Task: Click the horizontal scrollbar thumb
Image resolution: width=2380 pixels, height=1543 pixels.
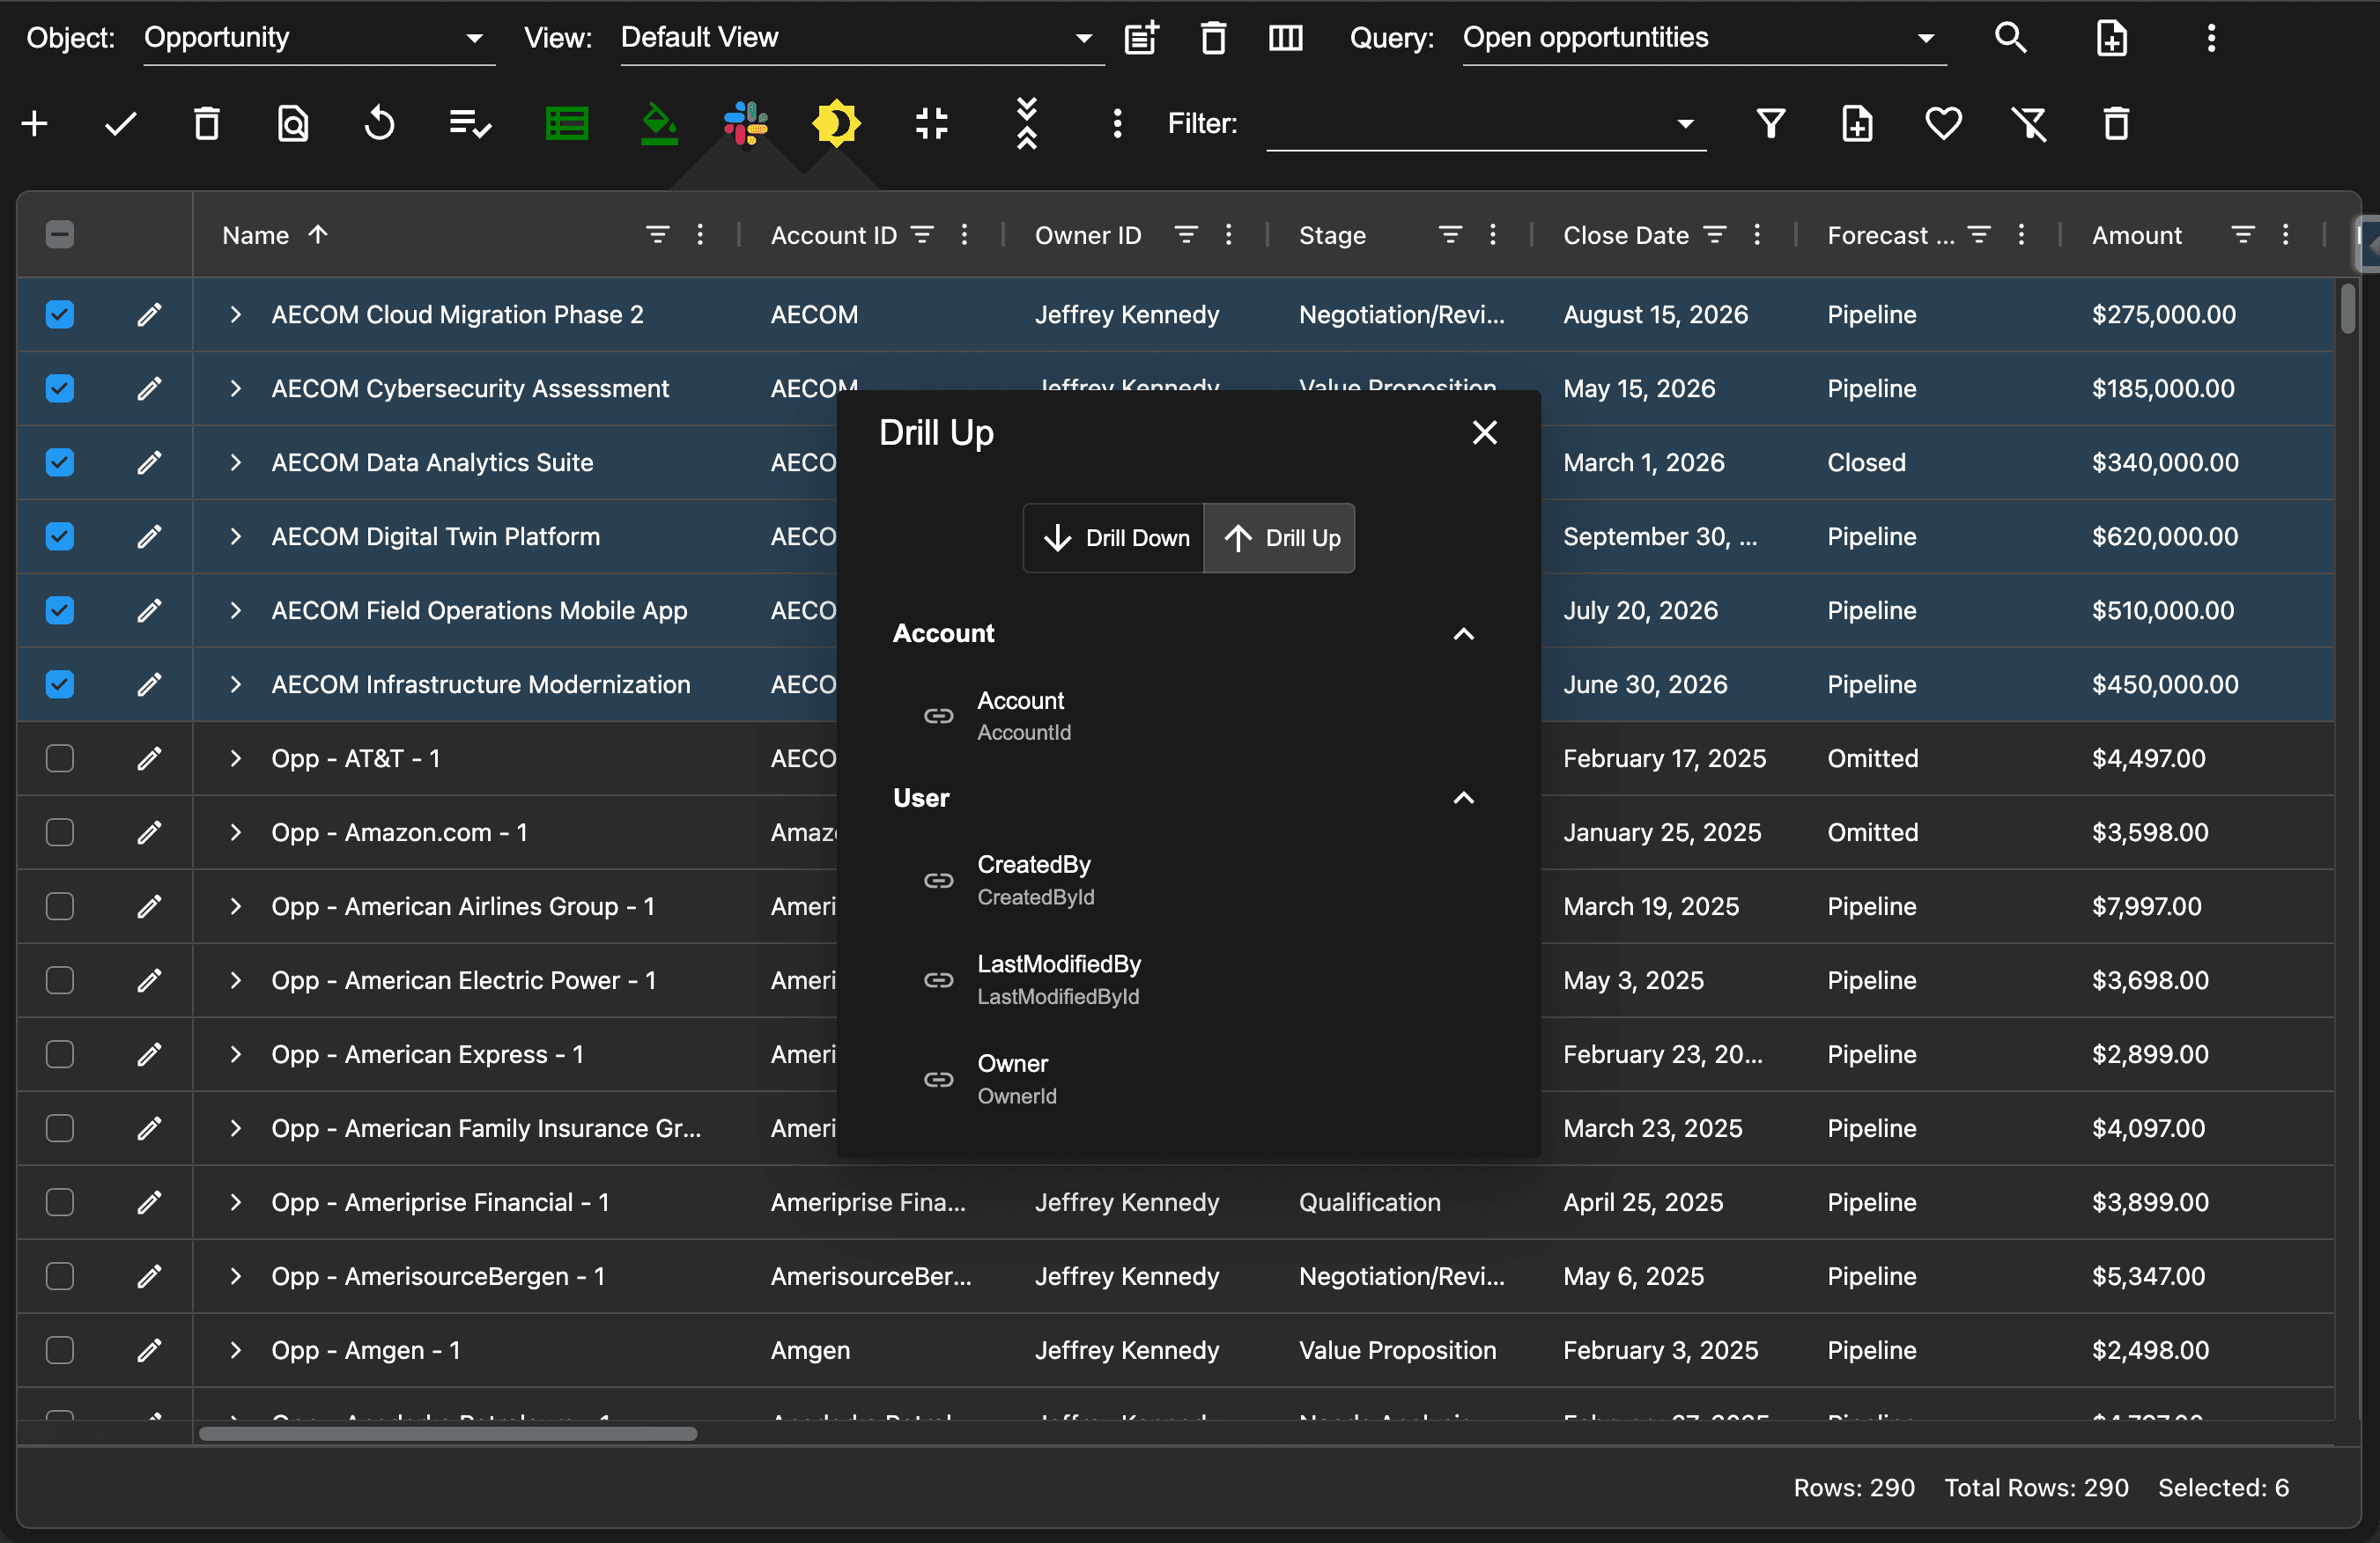Action: (x=447, y=1434)
